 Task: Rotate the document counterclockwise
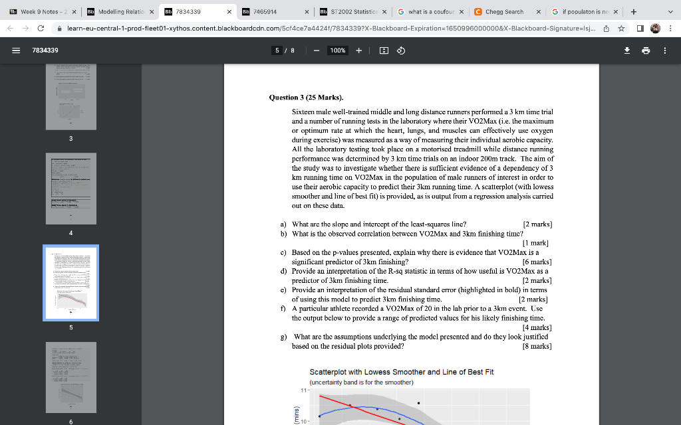401,50
